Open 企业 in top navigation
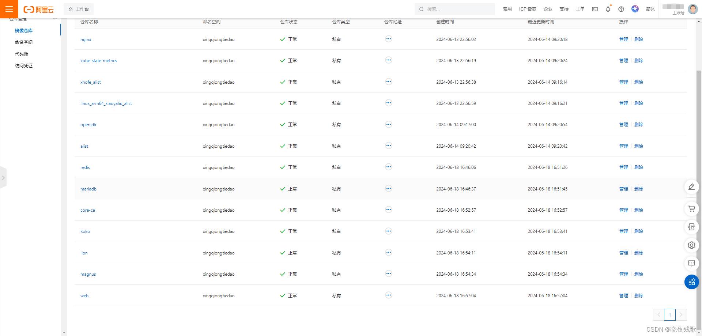This screenshot has height=336, width=702. (x=548, y=9)
